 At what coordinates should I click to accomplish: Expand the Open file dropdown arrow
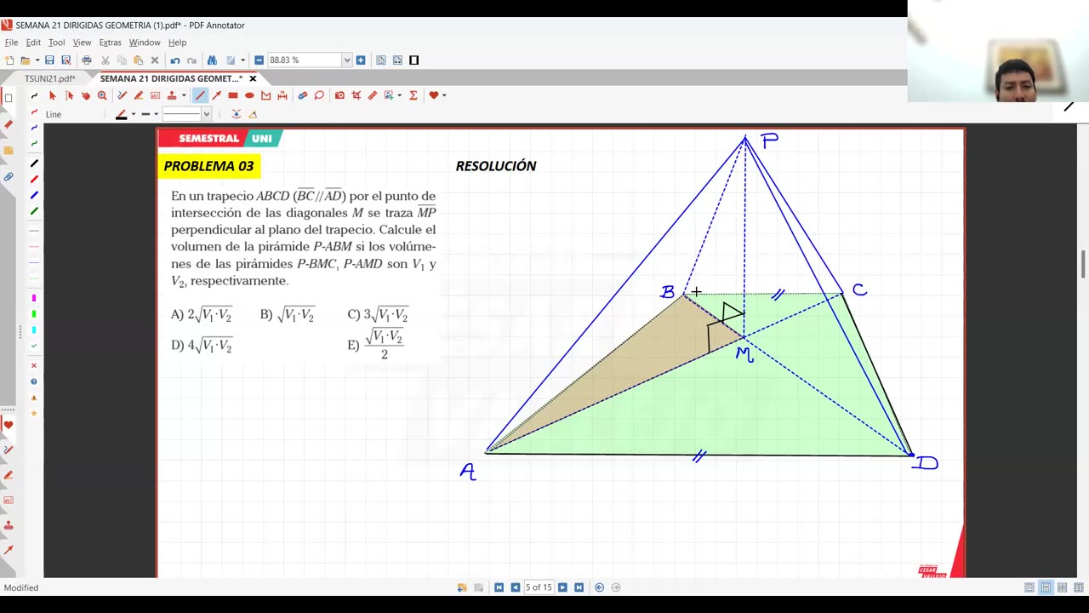pos(37,60)
